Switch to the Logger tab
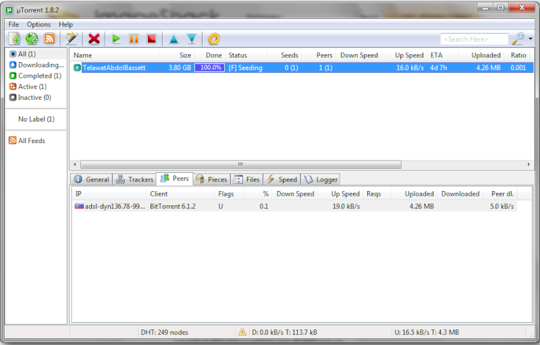 (321, 180)
